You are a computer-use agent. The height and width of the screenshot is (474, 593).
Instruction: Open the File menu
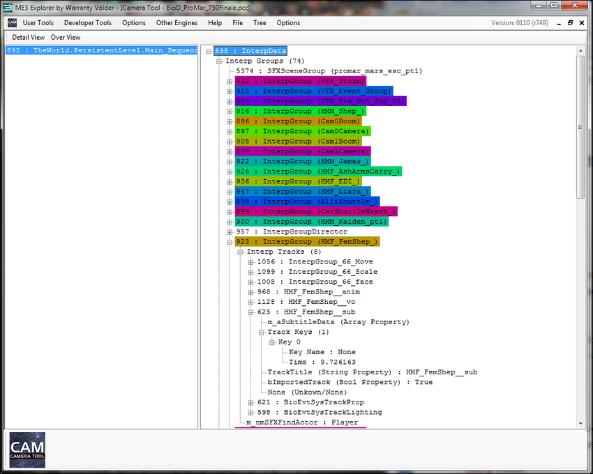(x=237, y=22)
